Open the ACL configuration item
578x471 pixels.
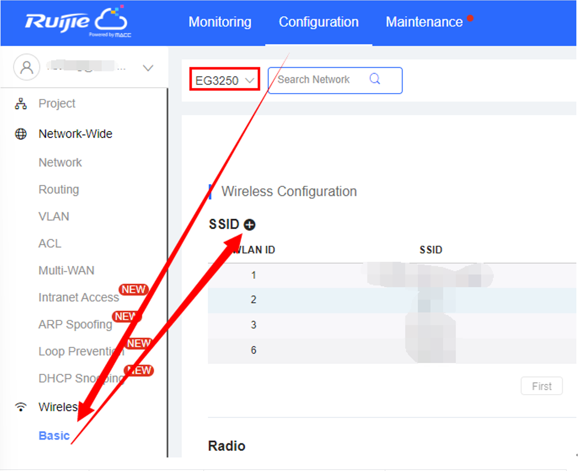50,244
